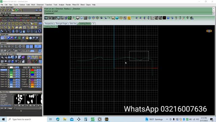Screen dimensions: 216x122
Task: Click the teal globe icon in viewport toolbar
Action: (117, 18)
